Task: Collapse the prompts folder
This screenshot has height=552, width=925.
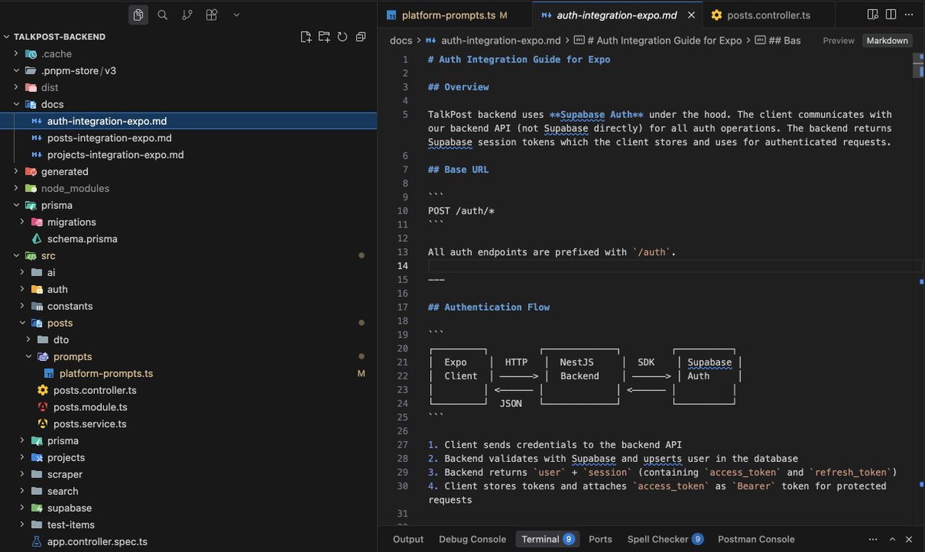Action: 29,356
